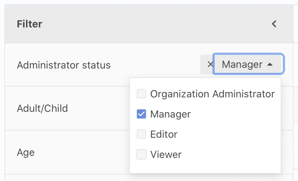This screenshot has height=181, width=298.
Task: Check the Organization Administrator checkbox
Action: [x=141, y=94]
